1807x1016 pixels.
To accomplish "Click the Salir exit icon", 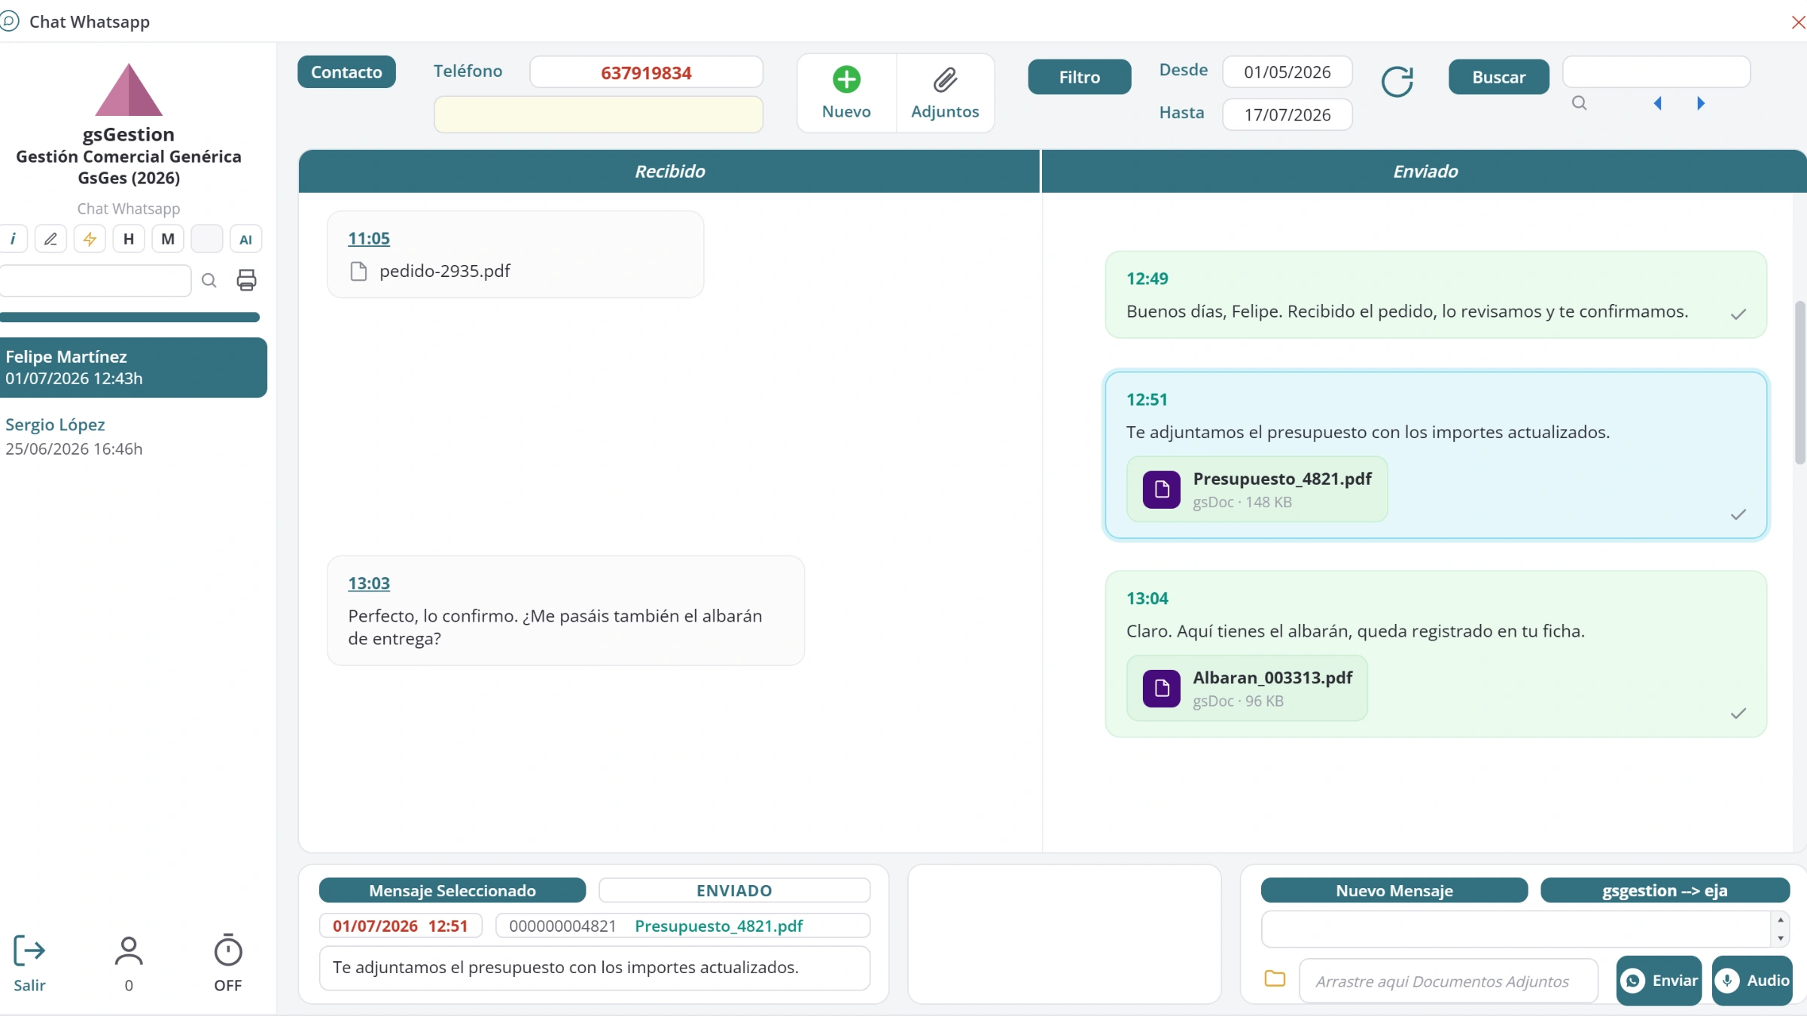I will [29, 951].
